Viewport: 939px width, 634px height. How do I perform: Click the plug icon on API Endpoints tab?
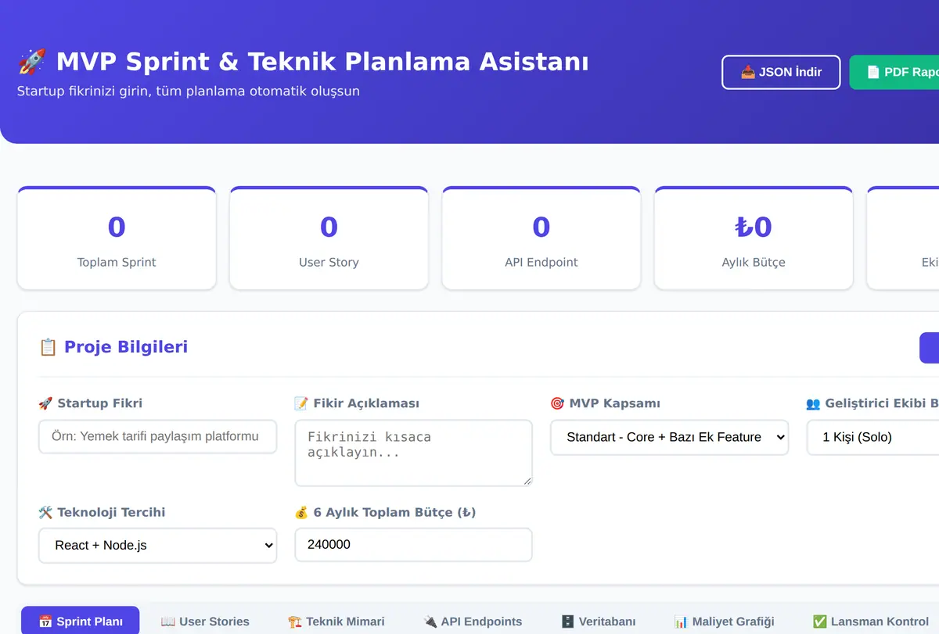[430, 621]
